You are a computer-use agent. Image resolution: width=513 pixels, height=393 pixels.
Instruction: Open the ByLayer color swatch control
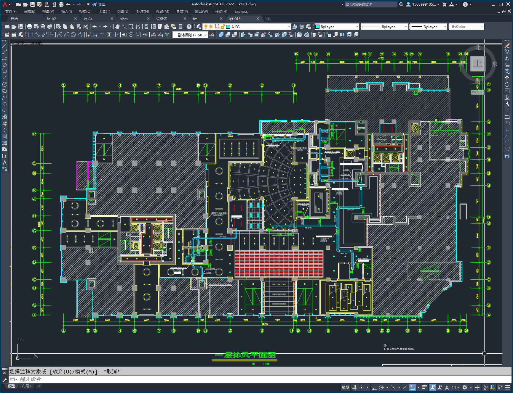coord(337,27)
